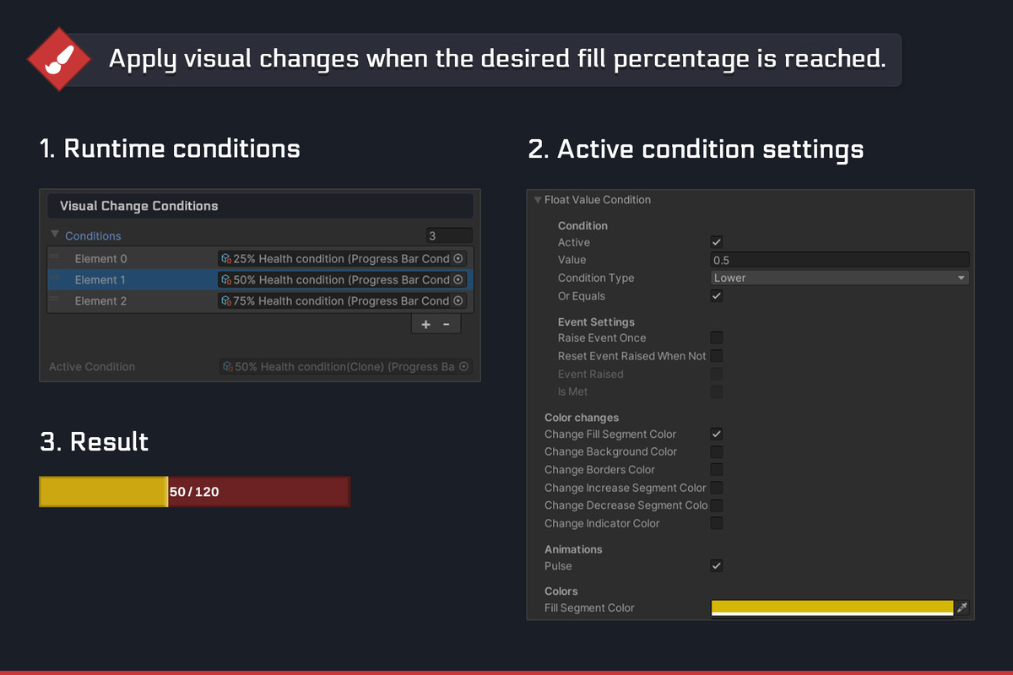
Task: Click the eyedropper icon beside Fill Segment Color
Action: pos(962,607)
